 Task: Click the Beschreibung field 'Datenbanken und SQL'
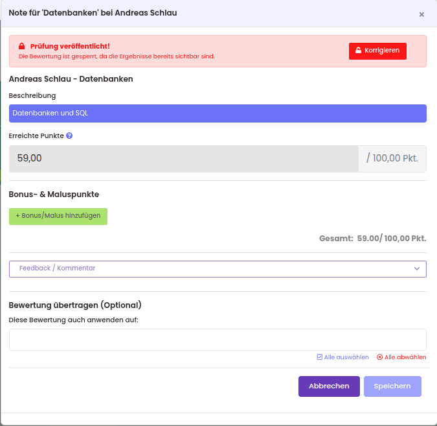coord(218,113)
